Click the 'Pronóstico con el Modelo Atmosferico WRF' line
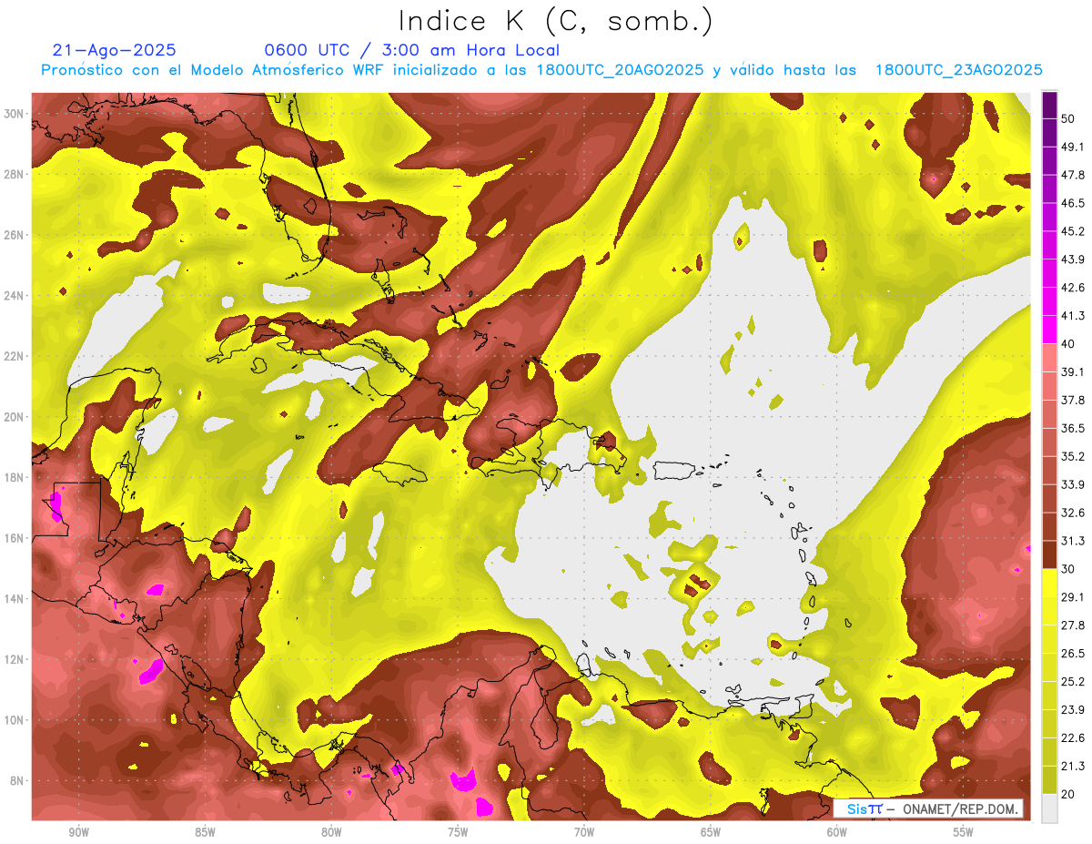Screen dimensions: 1092x844 point(541,70)
